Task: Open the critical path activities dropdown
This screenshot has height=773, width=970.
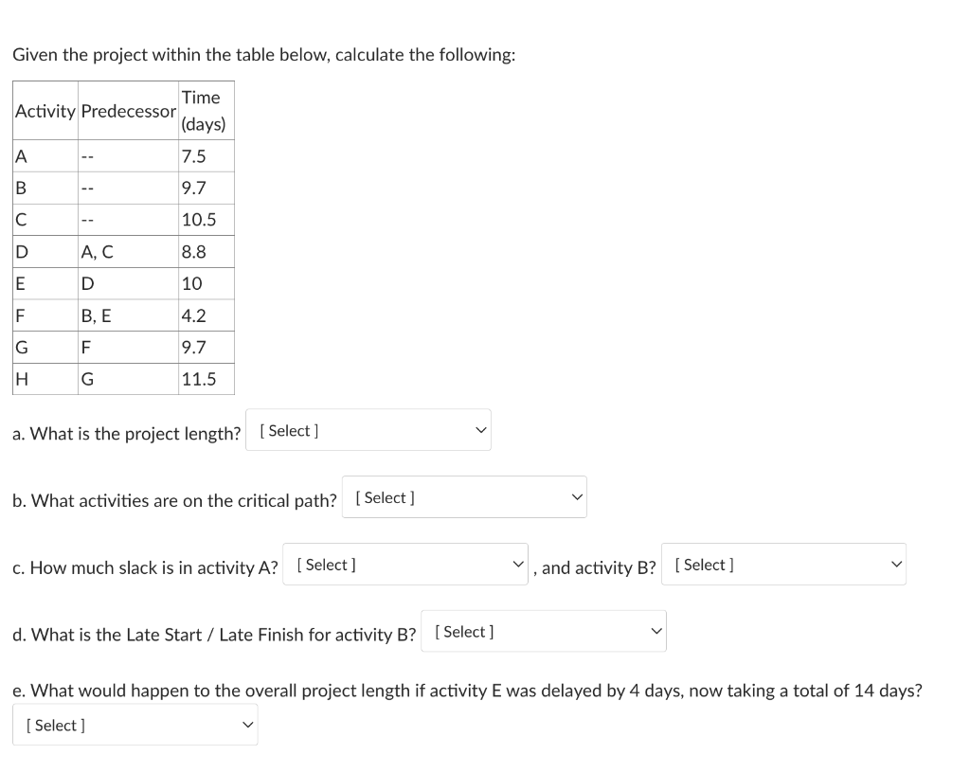Action: (x=464, y=496)
